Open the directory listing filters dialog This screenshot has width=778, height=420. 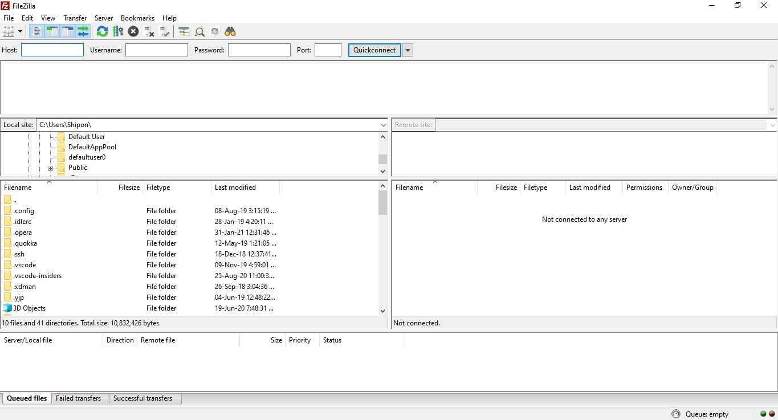184,31
